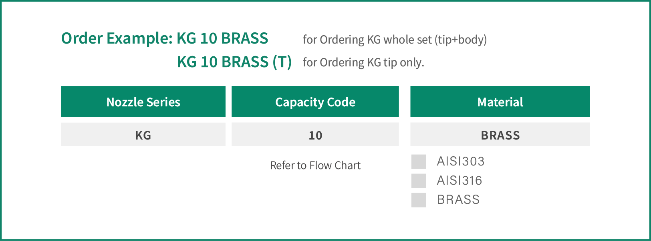Select the KG nozzle series cell
The width and height of the screenshot is (651, 241).
[x=143, y=135]
